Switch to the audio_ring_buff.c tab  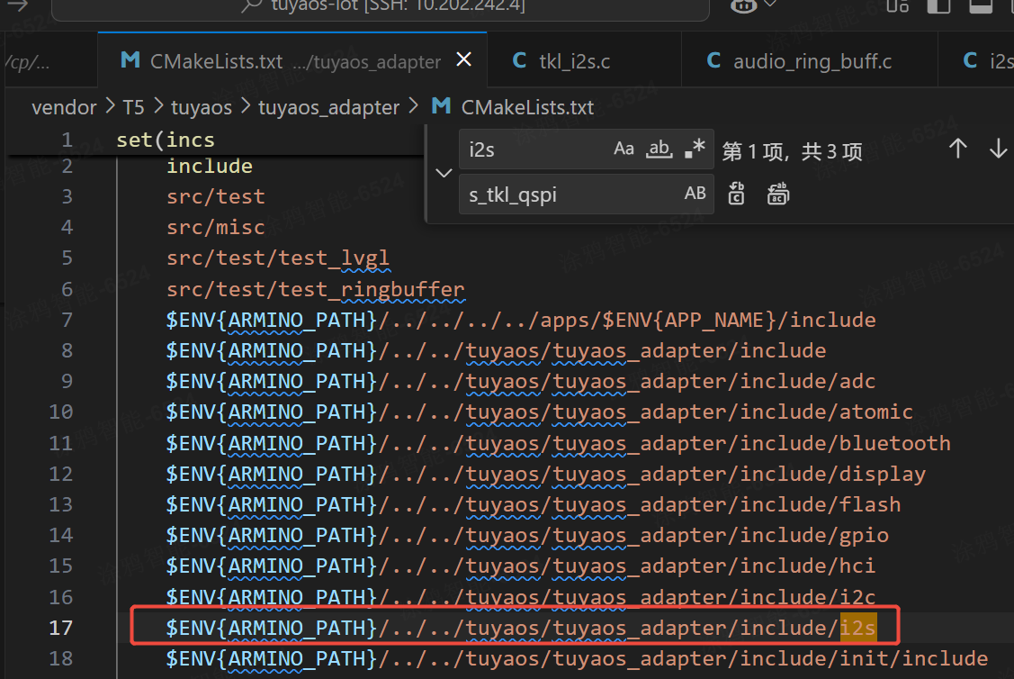[x=810, y=60]
